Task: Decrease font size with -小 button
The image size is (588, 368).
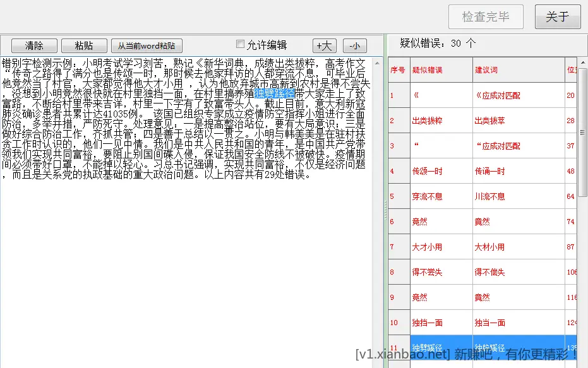Action: click(355, 46)
